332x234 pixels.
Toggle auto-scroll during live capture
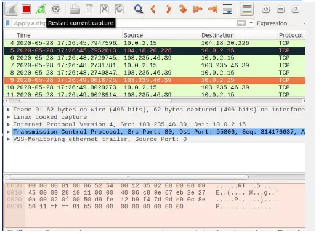tap(228, 9)
